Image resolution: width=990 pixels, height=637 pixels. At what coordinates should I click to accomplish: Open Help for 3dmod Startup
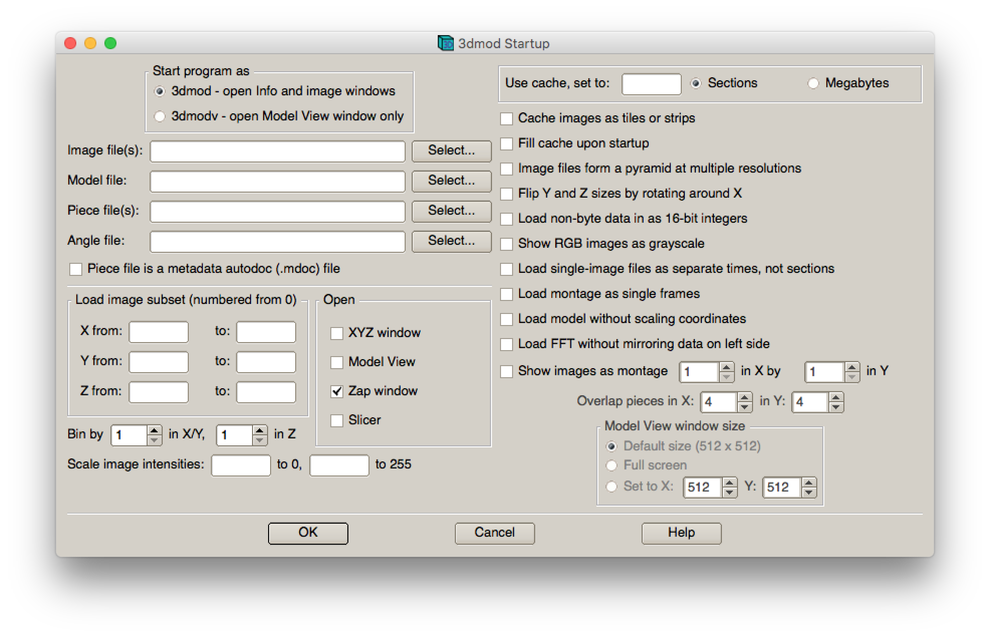tap(681, 533)
